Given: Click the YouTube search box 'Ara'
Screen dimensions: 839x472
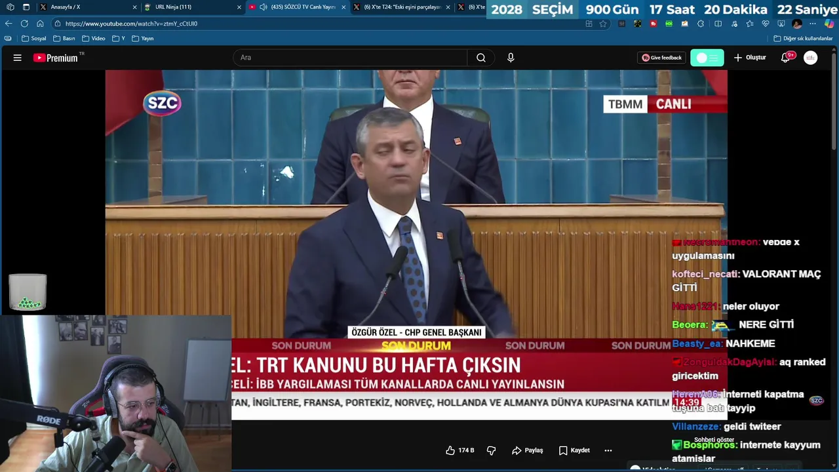Looking at the screenshot, I should 350,58.
